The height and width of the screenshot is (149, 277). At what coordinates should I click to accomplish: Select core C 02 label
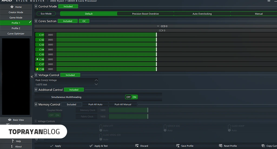point(40,40)
